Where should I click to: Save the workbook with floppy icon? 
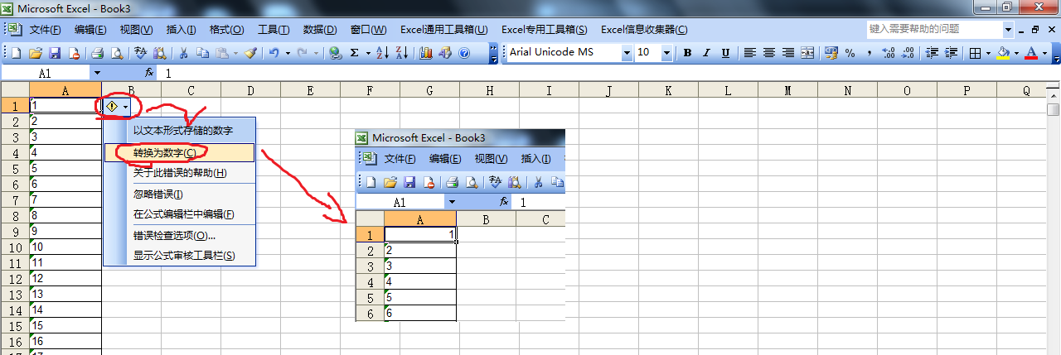point(55,53)
